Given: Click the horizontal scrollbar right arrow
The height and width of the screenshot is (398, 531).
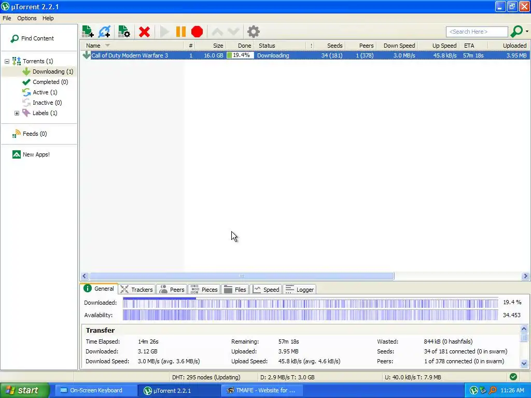Looking at the screenshot, I should pos(526,276).
